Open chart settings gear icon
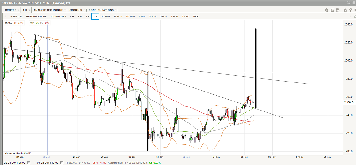 click(345, 10)
